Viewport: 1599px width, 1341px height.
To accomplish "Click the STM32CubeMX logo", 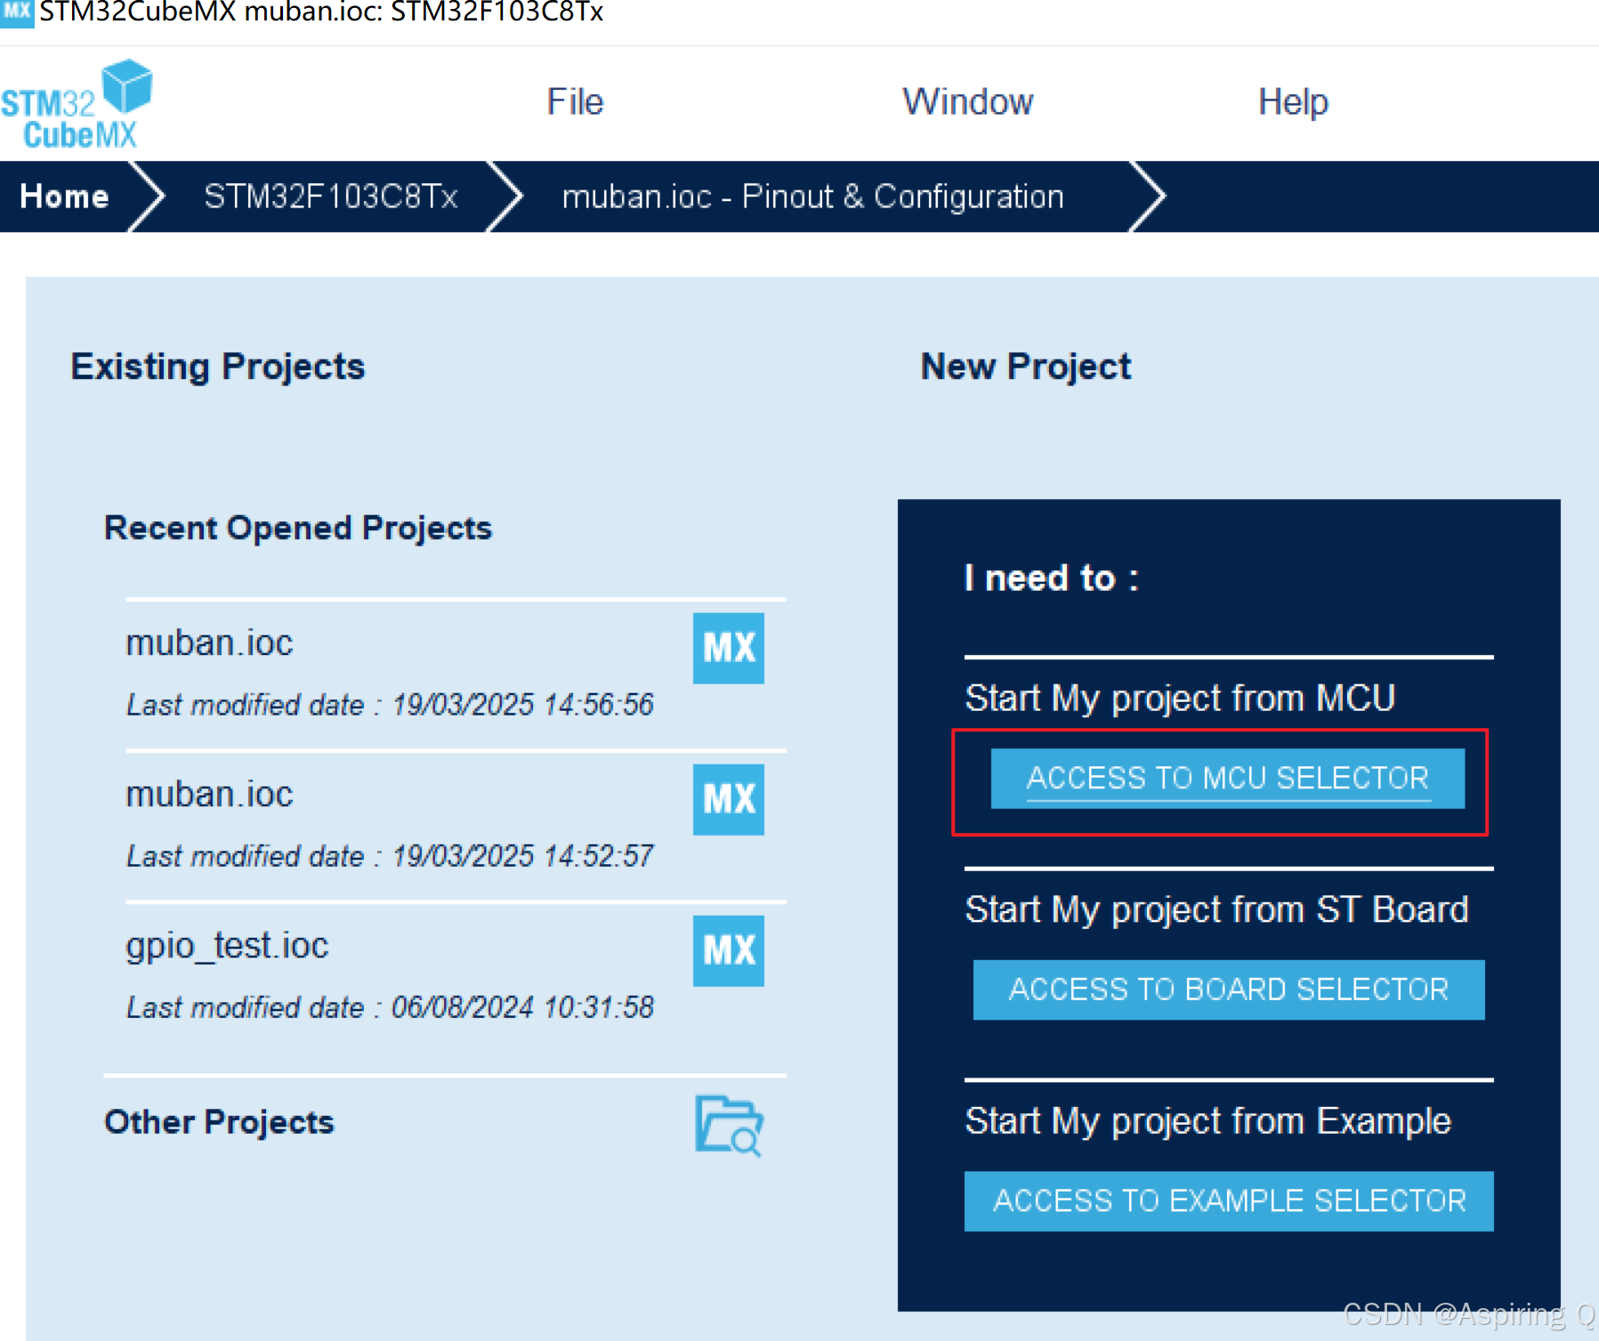I will 77,104.
